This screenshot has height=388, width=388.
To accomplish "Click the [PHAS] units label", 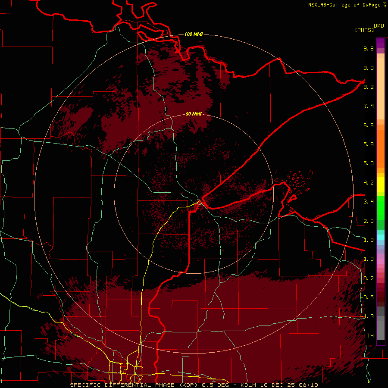I will (x=364, y=30).
